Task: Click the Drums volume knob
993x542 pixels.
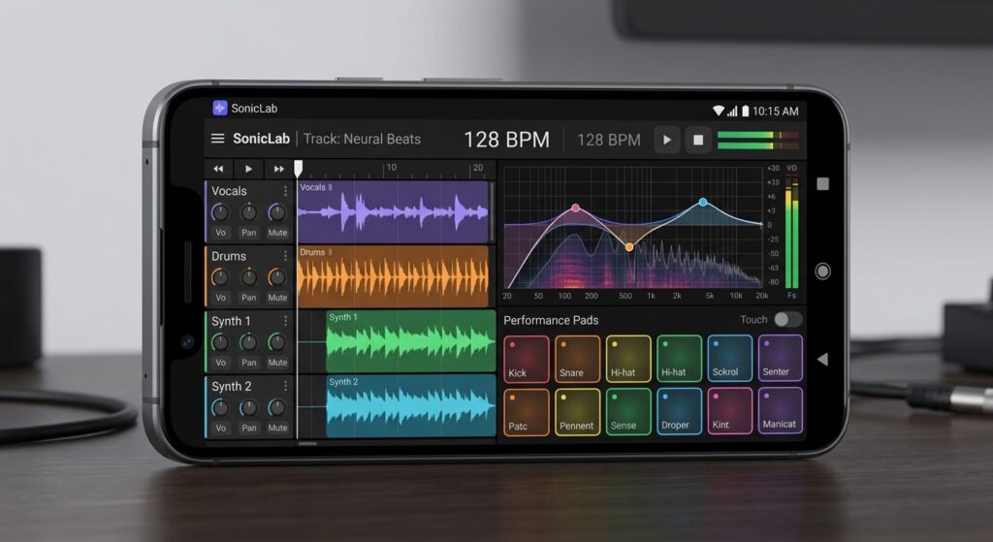Action: (220, 276)
